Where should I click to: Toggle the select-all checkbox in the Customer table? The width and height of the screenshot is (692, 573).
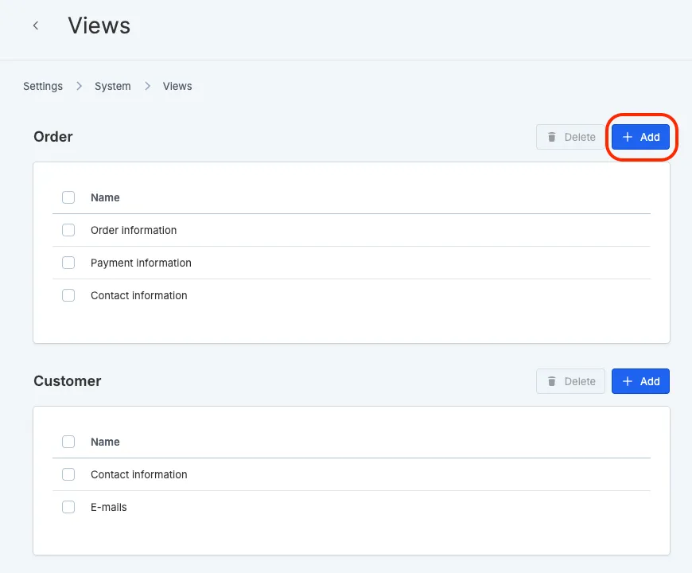pyautogui.click(x=68, y=442)
